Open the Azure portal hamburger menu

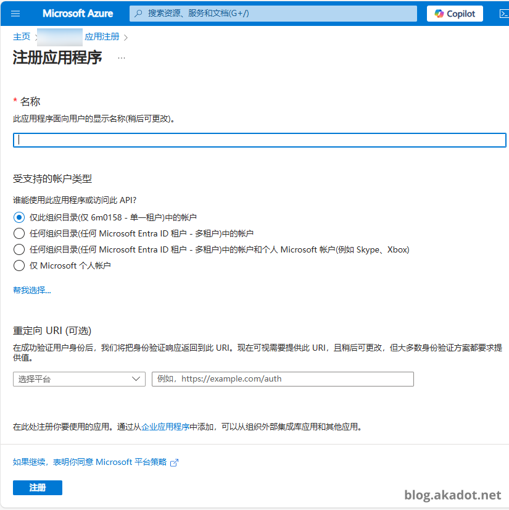pyautogui.click(x=15, y=14)
